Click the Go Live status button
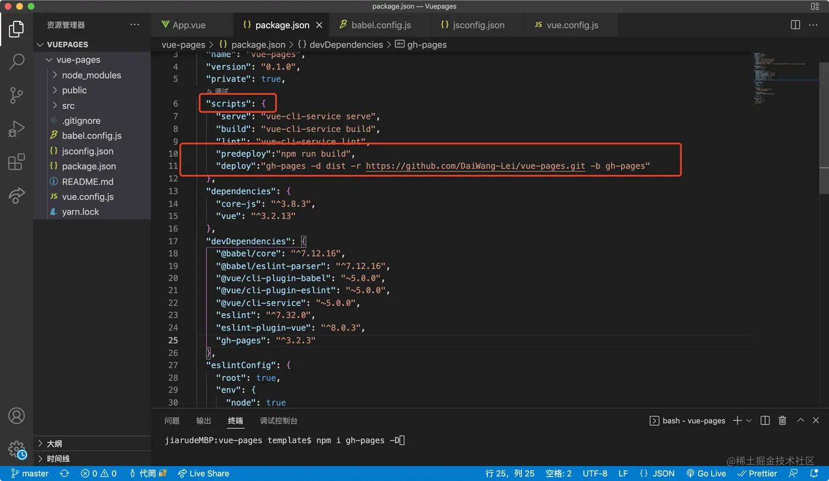This screenshot has height=481, width=829. (x=706, y=473)
